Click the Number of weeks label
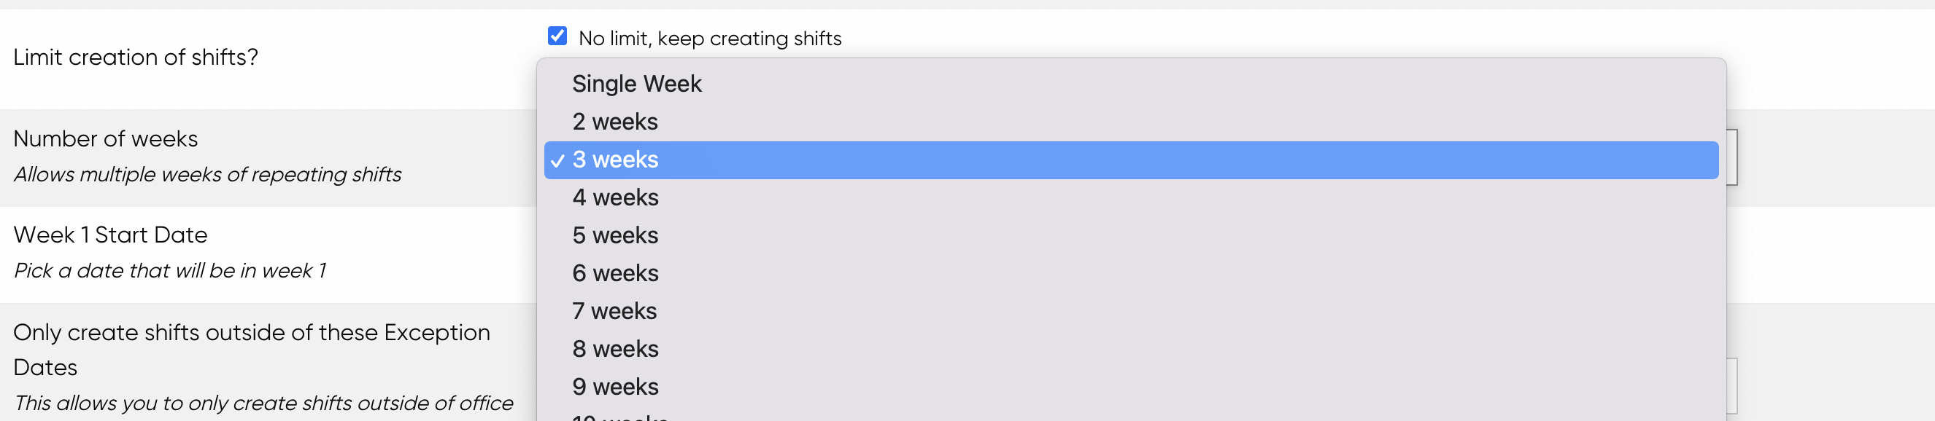This screenshot has height=421, width=1935. coord(106,139)
